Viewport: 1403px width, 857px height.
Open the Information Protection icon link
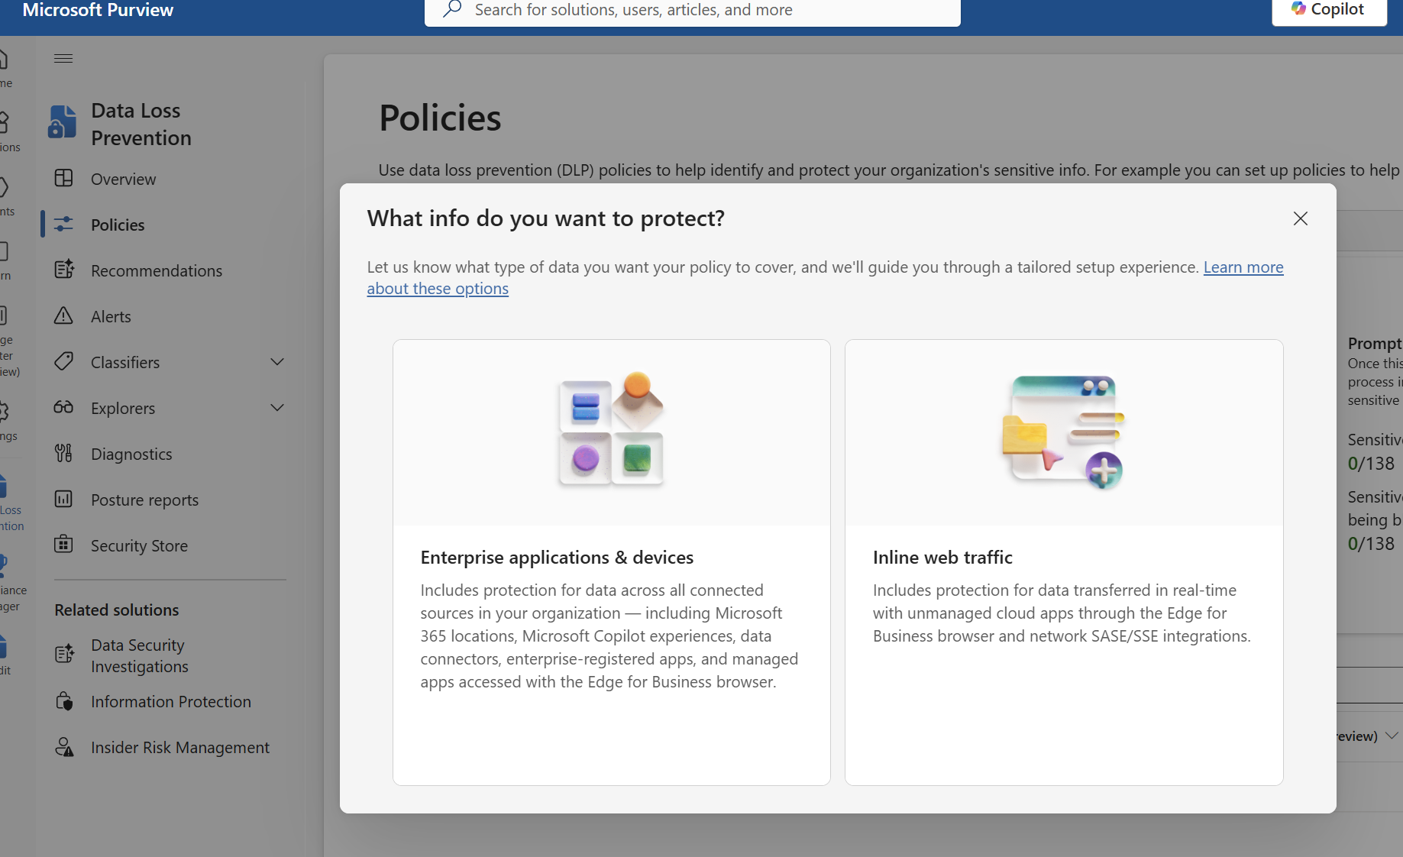(64, 701)
